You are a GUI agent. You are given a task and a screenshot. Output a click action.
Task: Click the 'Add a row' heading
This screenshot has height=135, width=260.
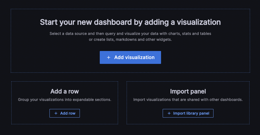coord(65,92)
